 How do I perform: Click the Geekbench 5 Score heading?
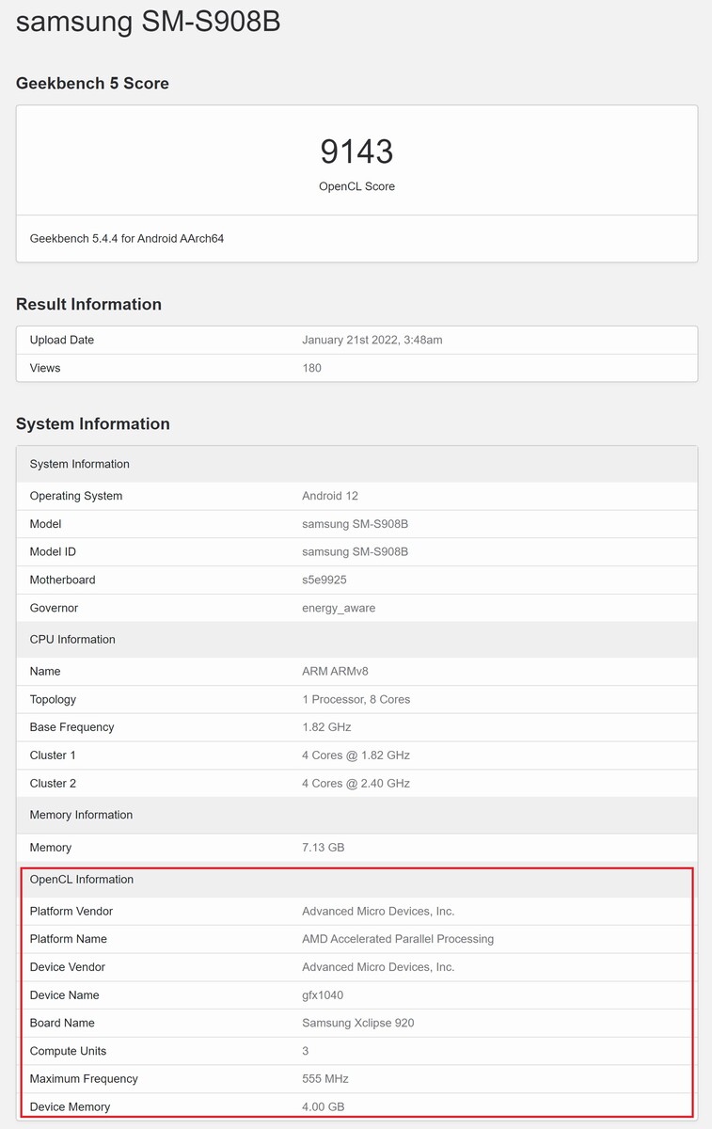click(x=92, y=83)
